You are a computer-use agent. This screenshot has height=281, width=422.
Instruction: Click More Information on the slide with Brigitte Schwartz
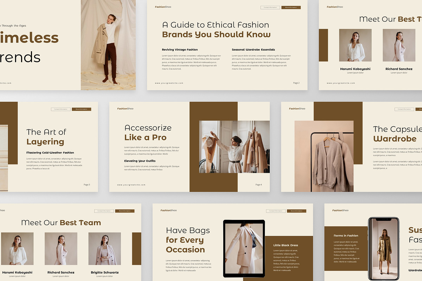124,211
